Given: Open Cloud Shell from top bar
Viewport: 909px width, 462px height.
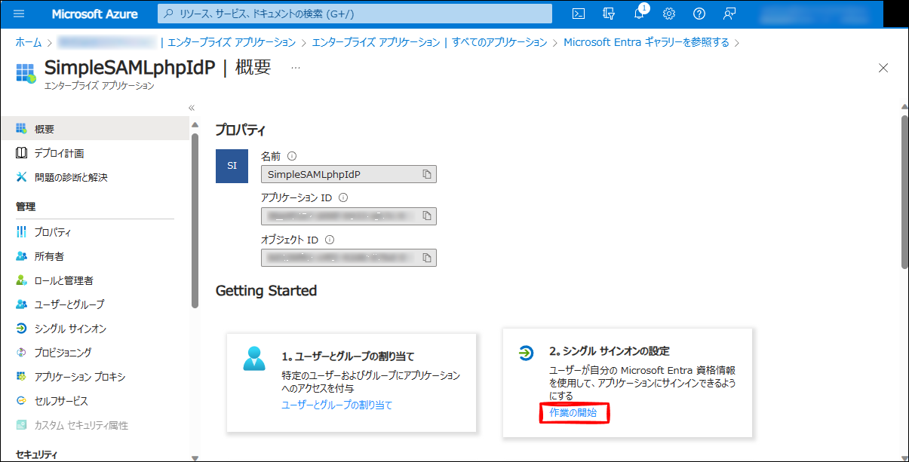Looking at the screenshot, I should [579, 14].
